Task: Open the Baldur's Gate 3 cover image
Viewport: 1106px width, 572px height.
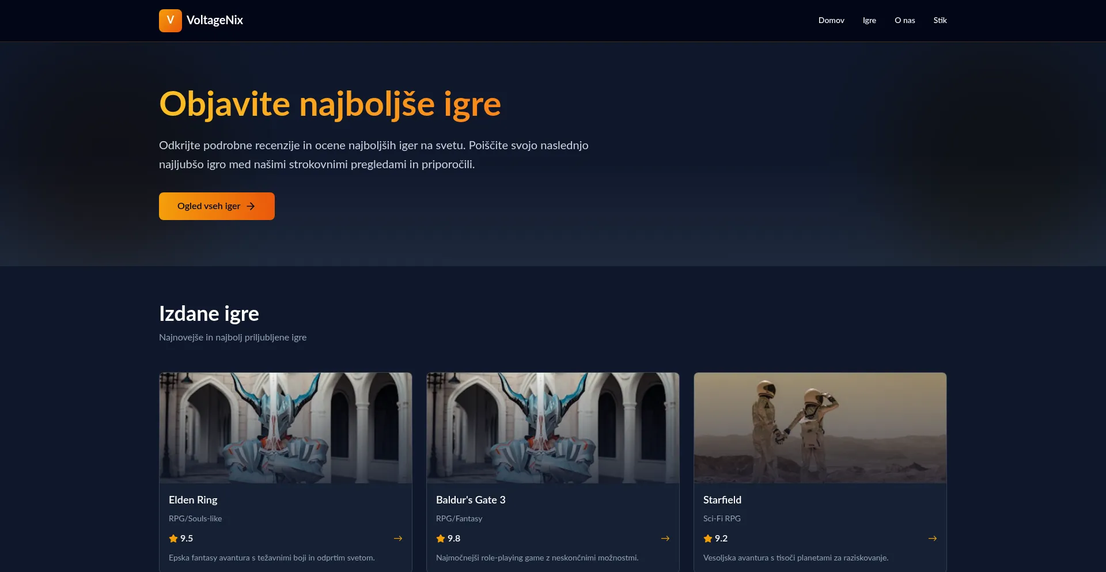Action: [553, 428]
